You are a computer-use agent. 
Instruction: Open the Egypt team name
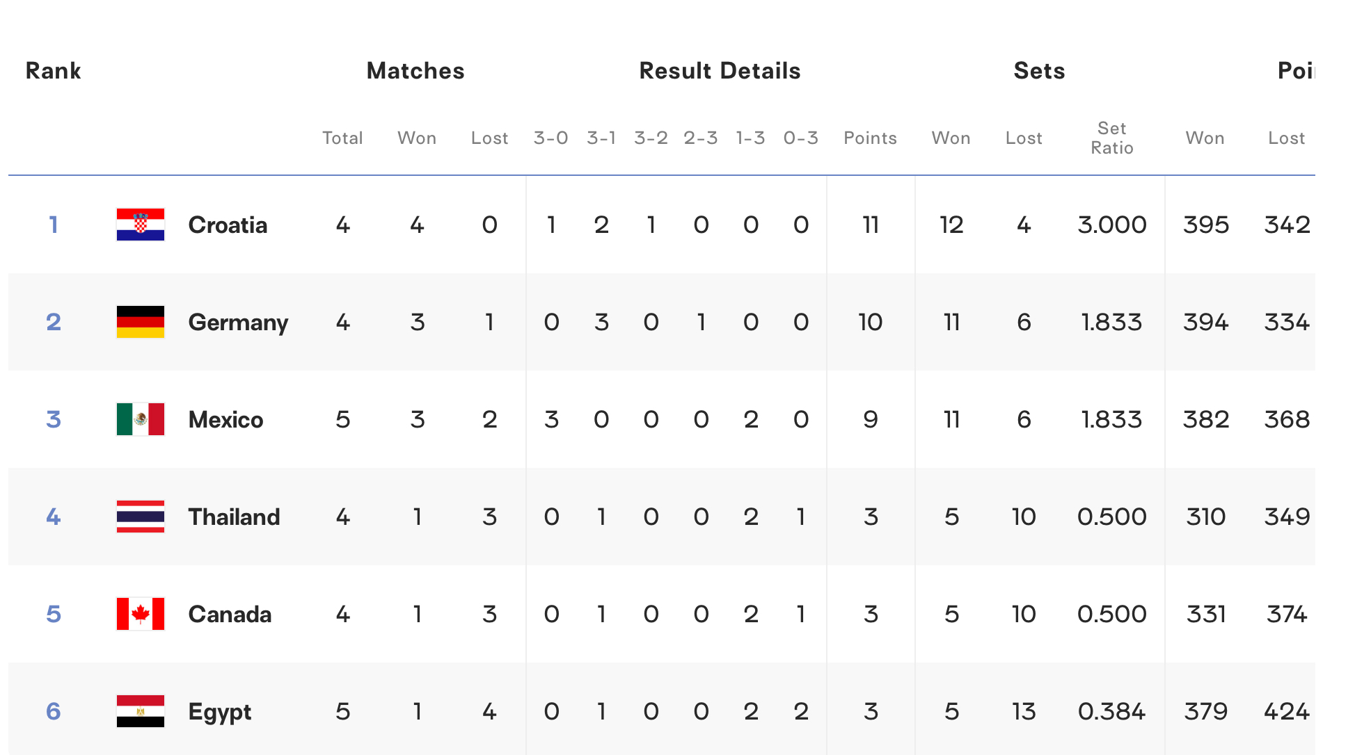click(220, 713)
